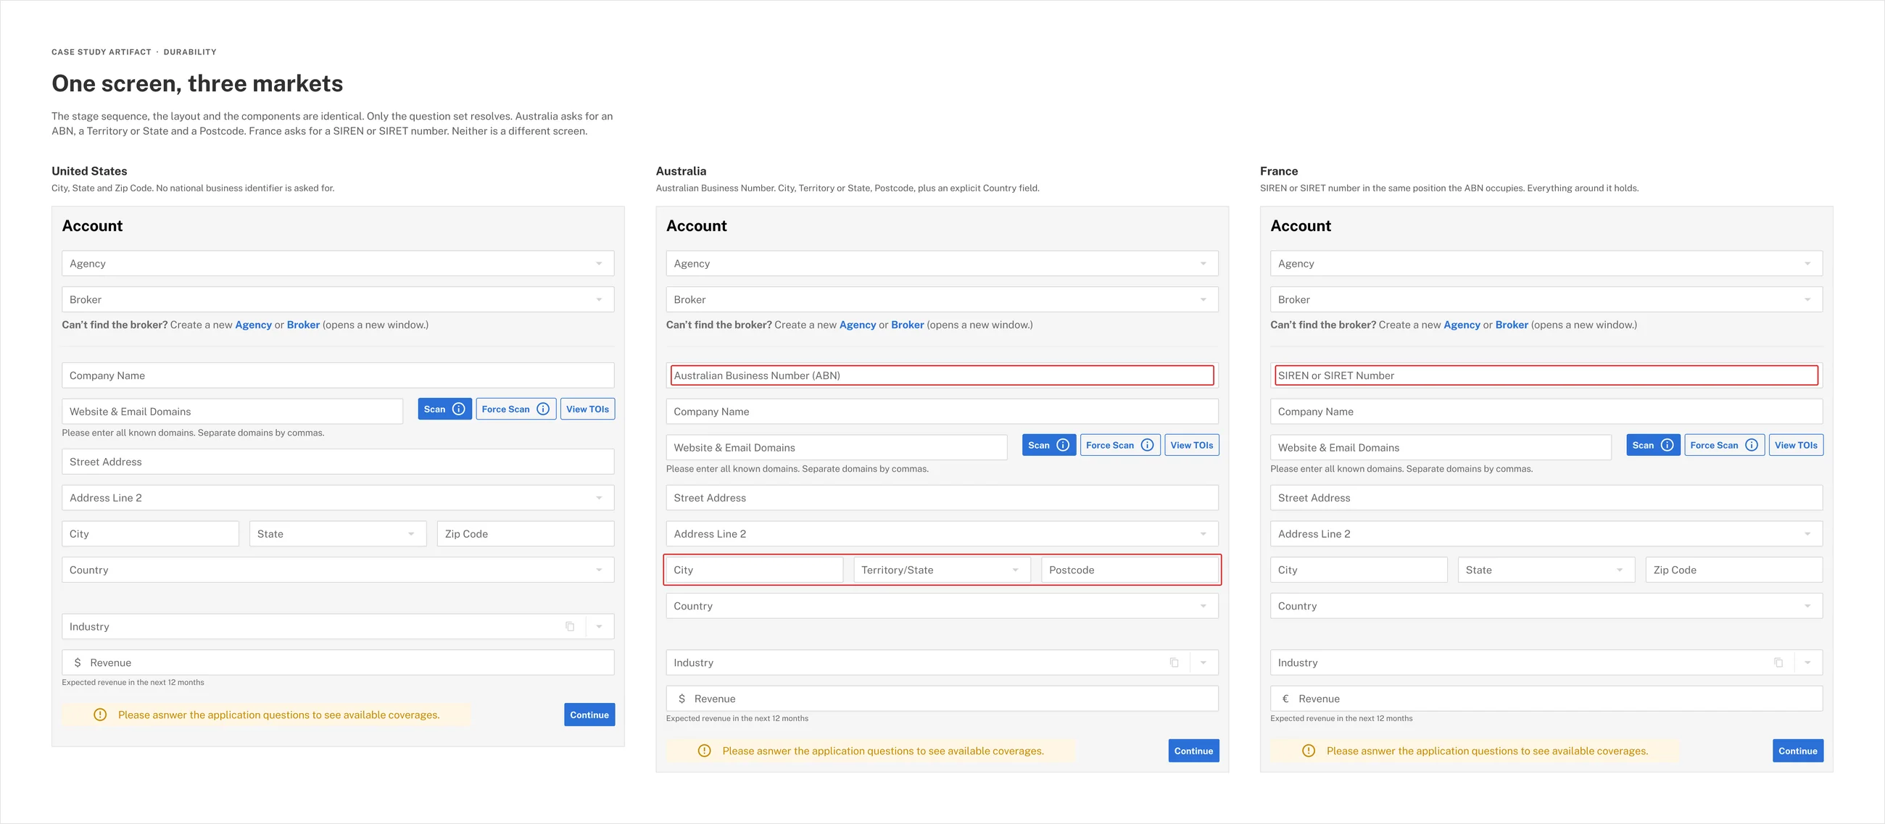
Task: Click the copy icon in the United States Industry field
Action: click(x=570, y=627)
